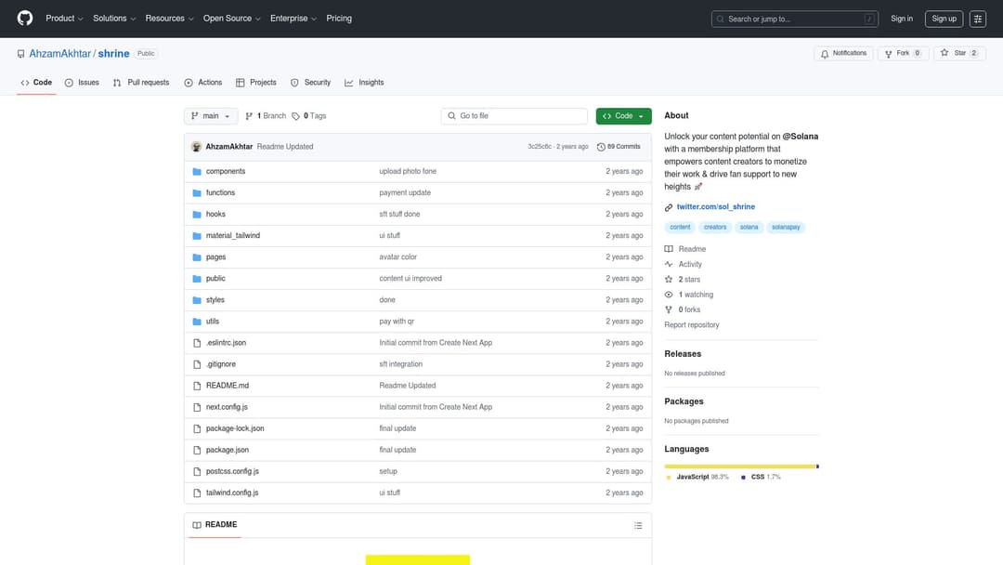This screenshot has width=1003, height=565.
Task: Click the 89 Commits link
Action: pos(619,147)
